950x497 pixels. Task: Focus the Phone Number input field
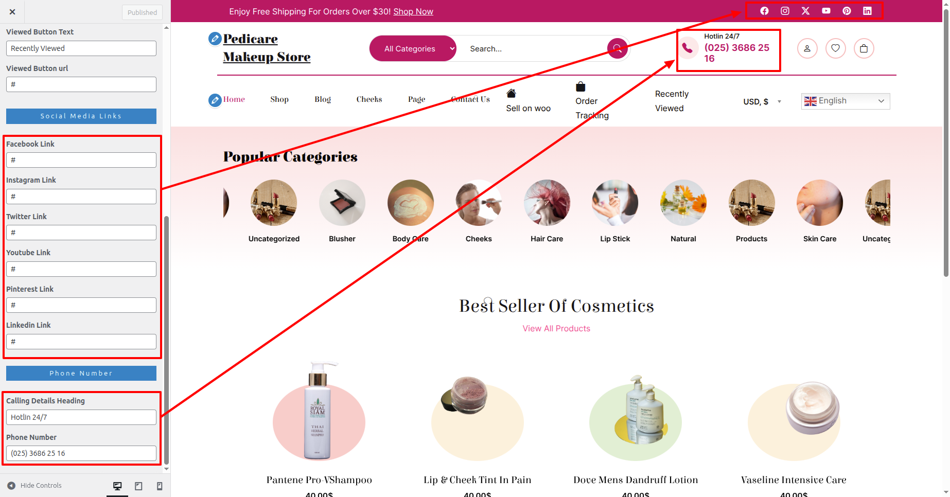coord(81,453)
